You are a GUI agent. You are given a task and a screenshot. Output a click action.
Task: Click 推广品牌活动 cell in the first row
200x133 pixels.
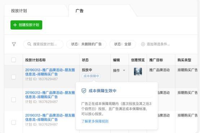coord(159,70)
